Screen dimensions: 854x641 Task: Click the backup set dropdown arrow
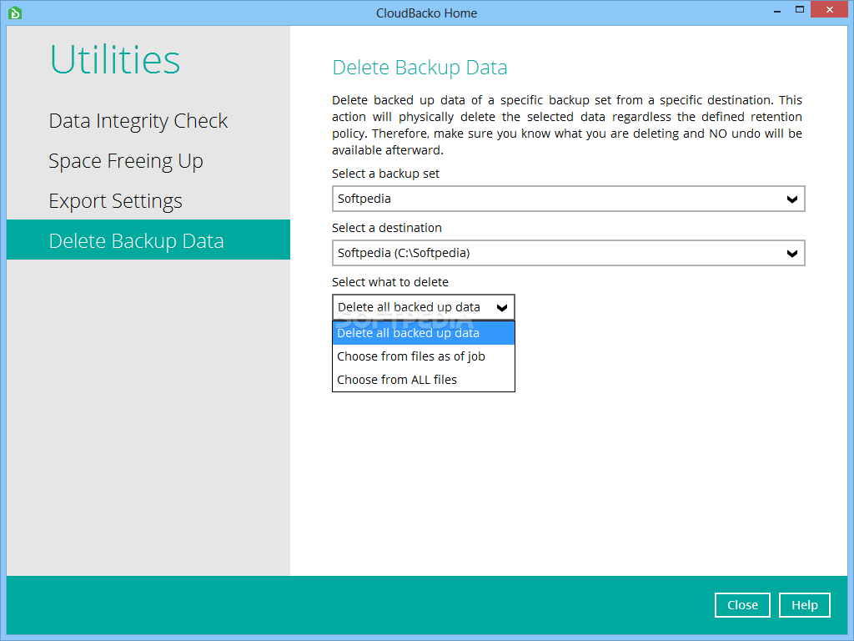coord(792,199)
